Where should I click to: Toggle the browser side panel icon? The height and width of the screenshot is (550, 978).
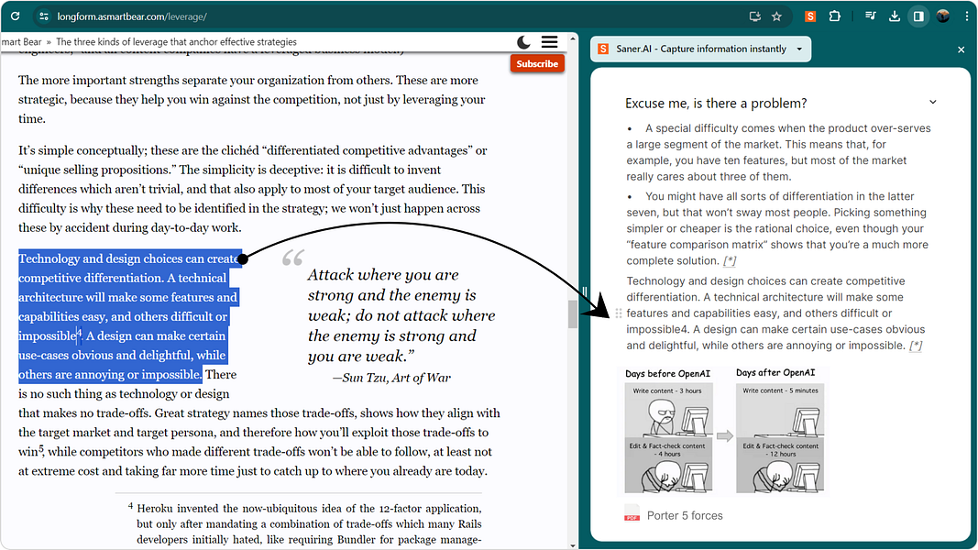918,16
